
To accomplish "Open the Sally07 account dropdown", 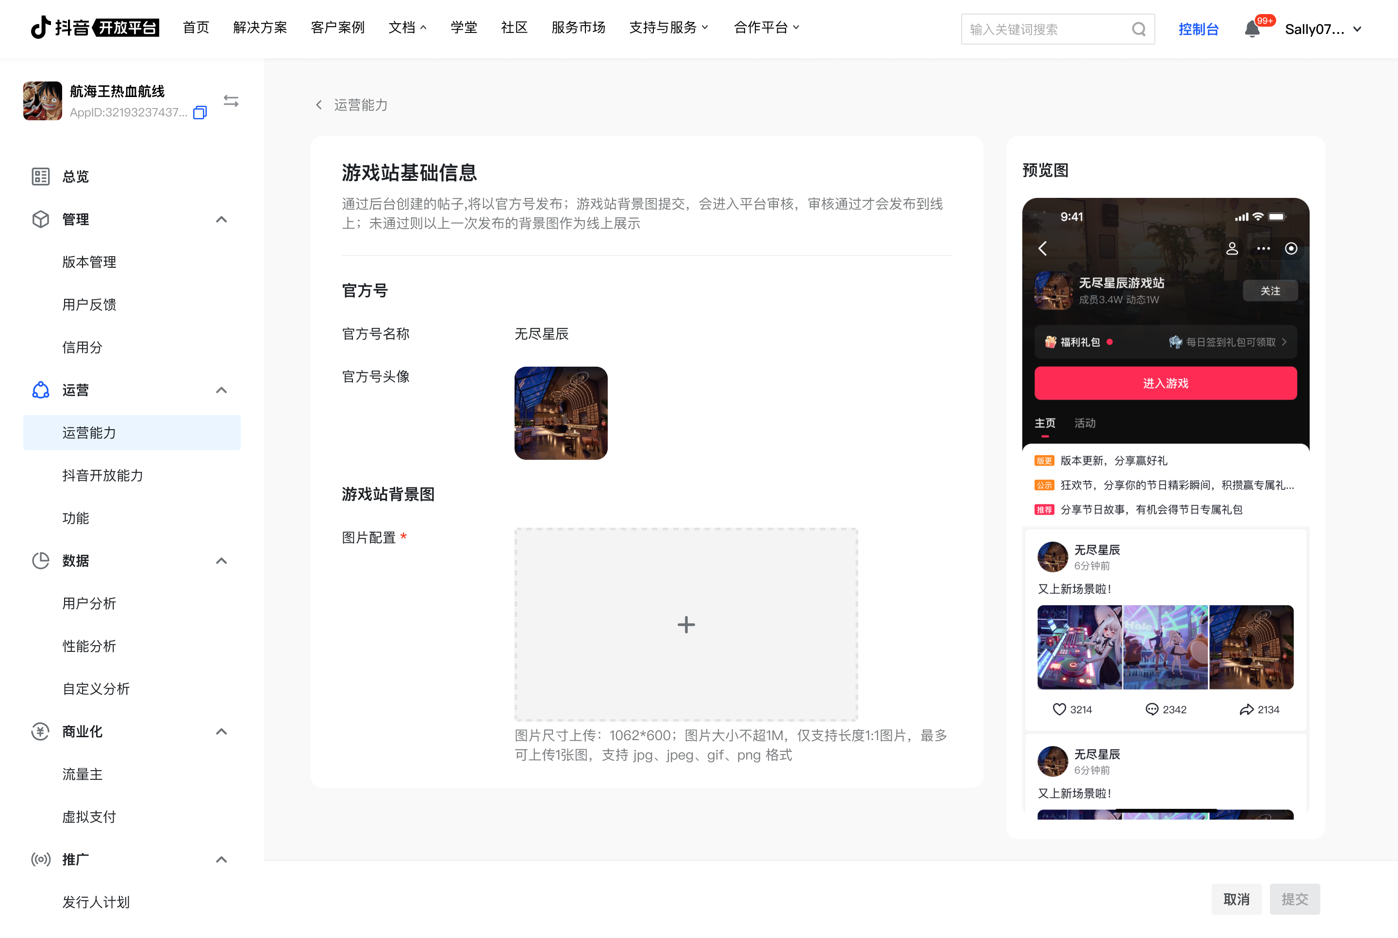I will tap(1323, 29).
